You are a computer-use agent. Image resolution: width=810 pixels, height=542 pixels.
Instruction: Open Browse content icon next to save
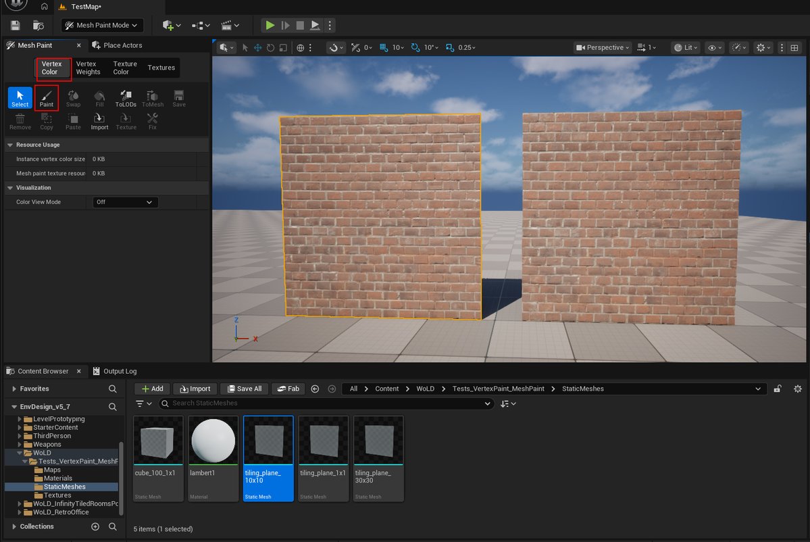pos(39,25)
